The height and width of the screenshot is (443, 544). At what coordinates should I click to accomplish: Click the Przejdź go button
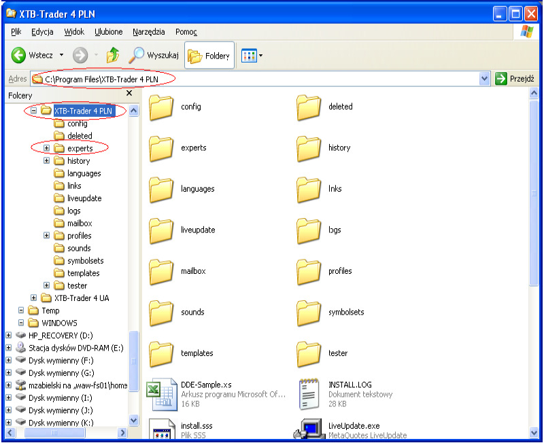(x=515, y=79)
